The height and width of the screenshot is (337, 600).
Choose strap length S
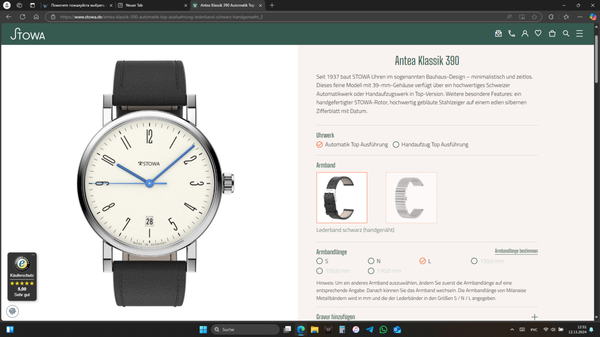(x=320, y=261)
